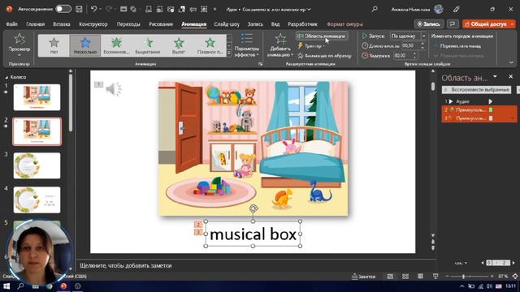Screen dimensions: 520x292
Task: Open the Сек. timeline zoom dropdown
Action: coord(461,263)
